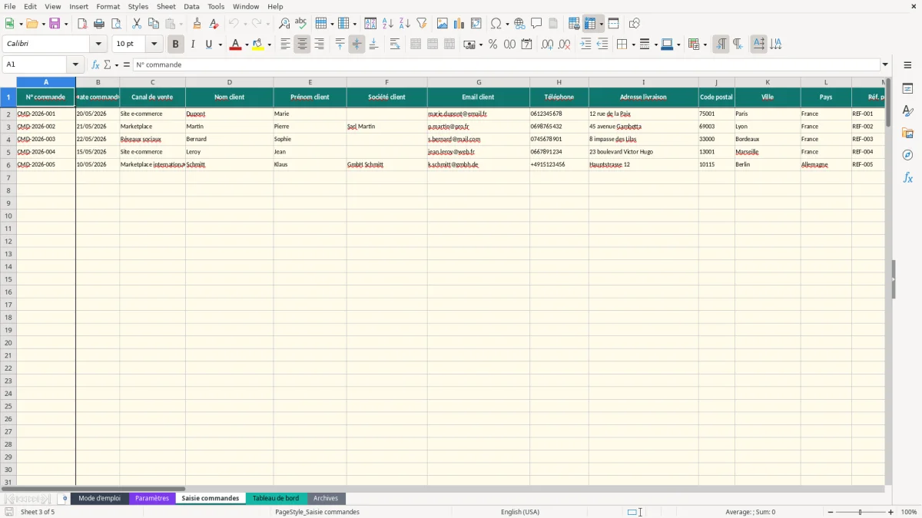This screenshot has height=518, width=922.
Task: Open the Save button dropdown arrow
Action: click(x=66, y=24)
